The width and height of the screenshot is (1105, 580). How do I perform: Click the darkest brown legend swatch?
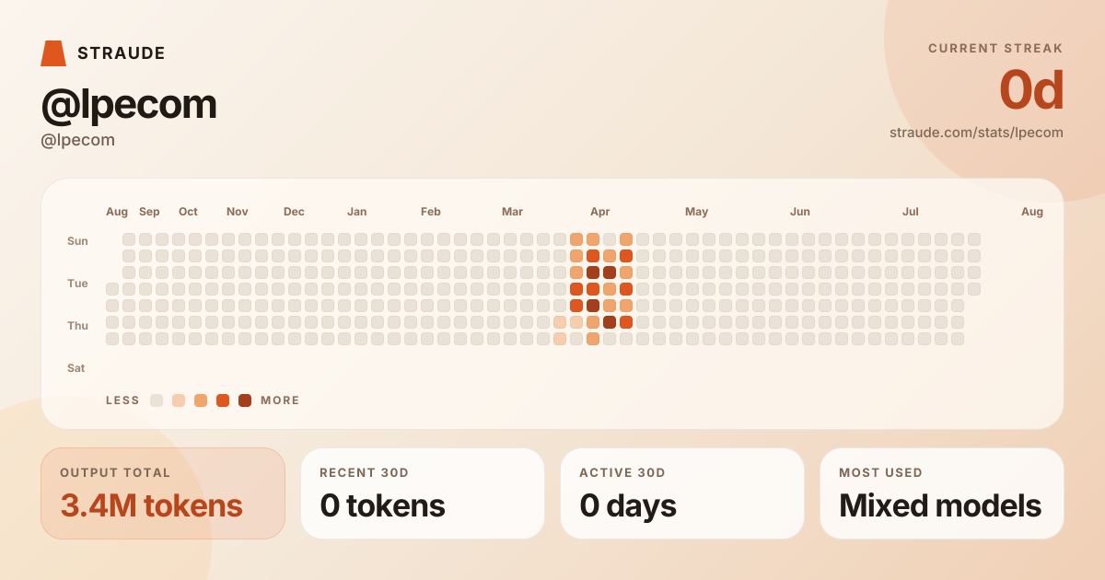pos(245,400)
